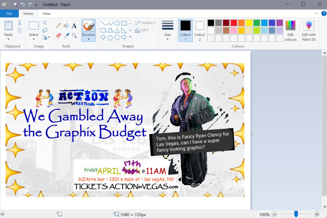Open the Select dropdown arrow

click(x=34, y=39)
